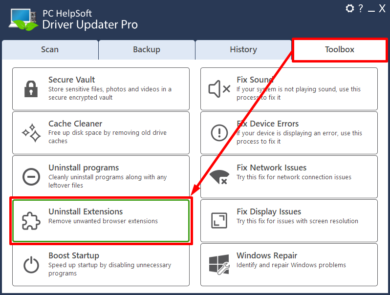Start Fix Network Issues title
The height and width of the screenshot is (295, 390).
coord(272,168)
